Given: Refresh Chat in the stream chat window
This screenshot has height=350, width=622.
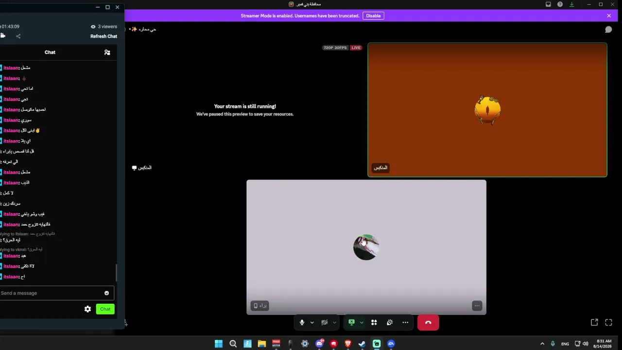Looking at the screenshot, I should pyautogui.click(x=104, y=36).
